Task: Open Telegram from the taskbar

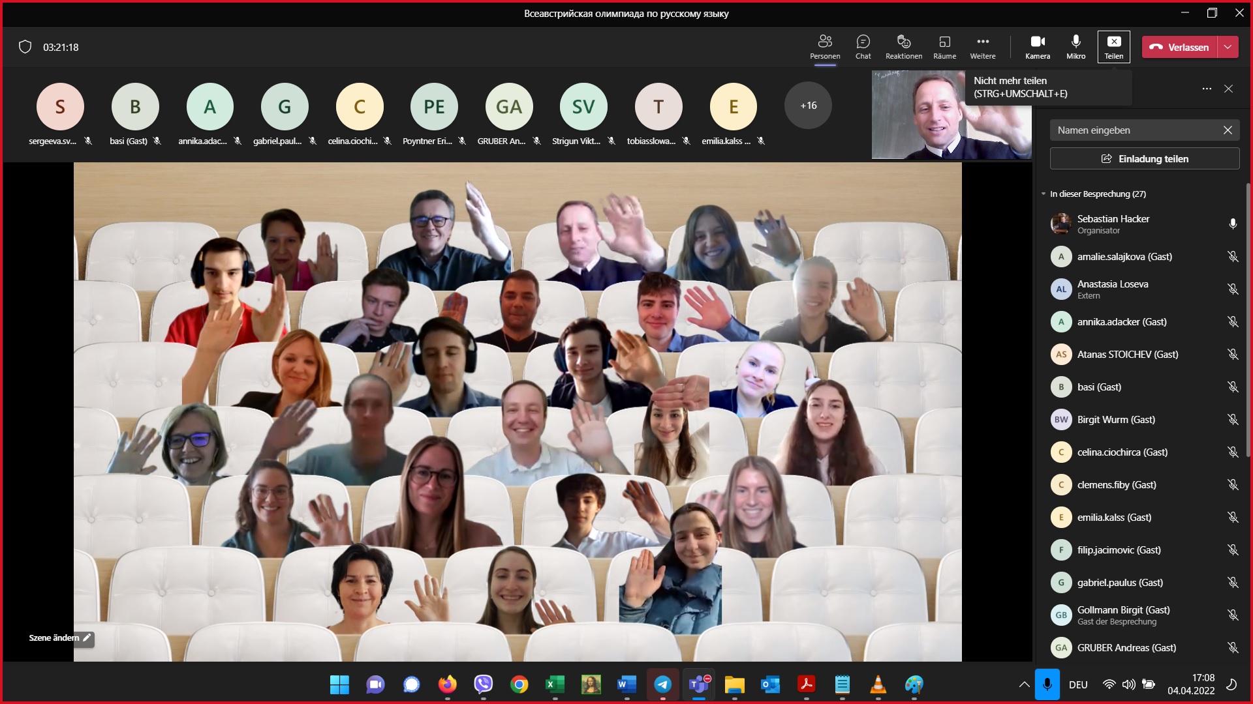Action: tap(662, 684)
